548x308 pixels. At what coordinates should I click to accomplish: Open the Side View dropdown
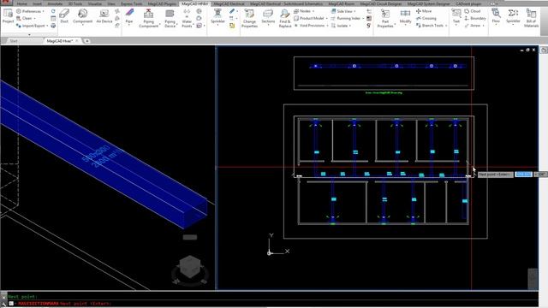343,11
